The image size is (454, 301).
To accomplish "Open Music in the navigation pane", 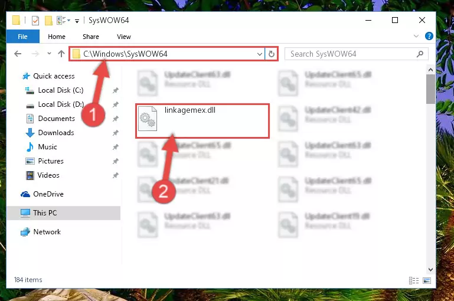I will 47,147.
